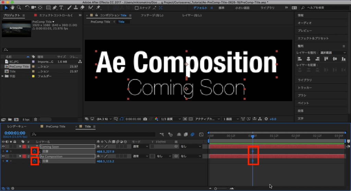Select the Roto Brush tool
Viewport: 351px width, 191px height.
[x=90, y=8]
